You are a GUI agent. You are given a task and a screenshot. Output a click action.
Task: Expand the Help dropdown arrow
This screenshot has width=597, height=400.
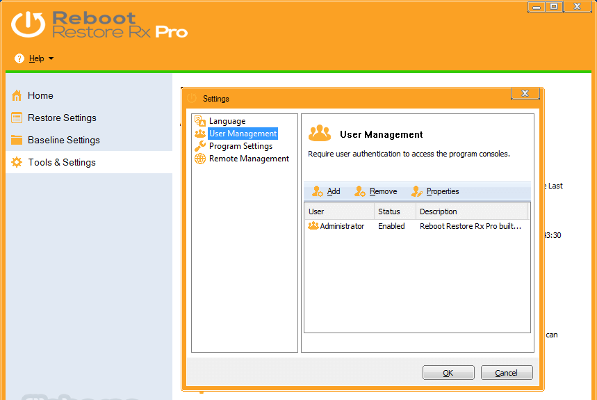click(x=51, y=58)
